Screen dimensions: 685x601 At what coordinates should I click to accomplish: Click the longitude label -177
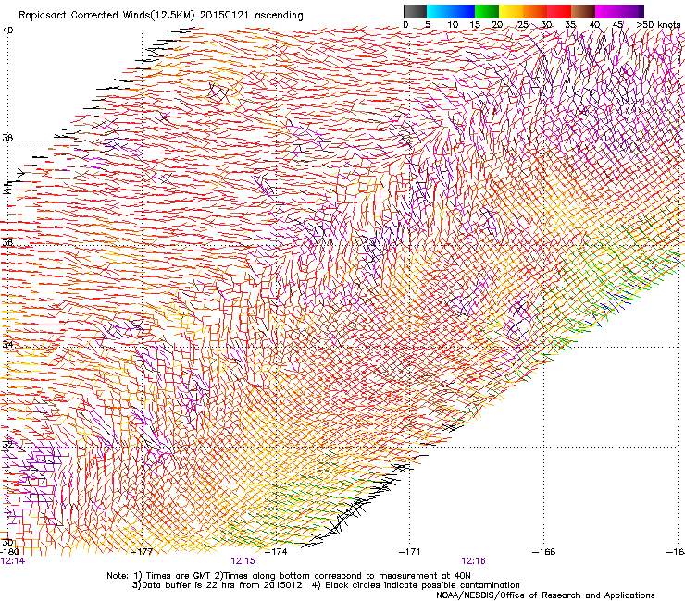point(142,552)
